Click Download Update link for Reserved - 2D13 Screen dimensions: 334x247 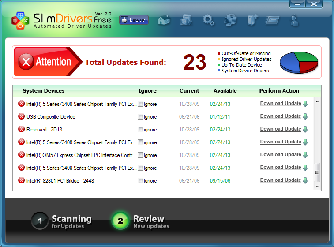click(280, 129)
